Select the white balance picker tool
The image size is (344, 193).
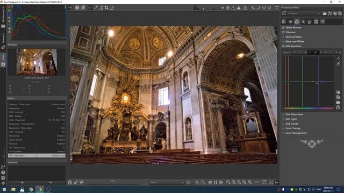tap(96, 8)
